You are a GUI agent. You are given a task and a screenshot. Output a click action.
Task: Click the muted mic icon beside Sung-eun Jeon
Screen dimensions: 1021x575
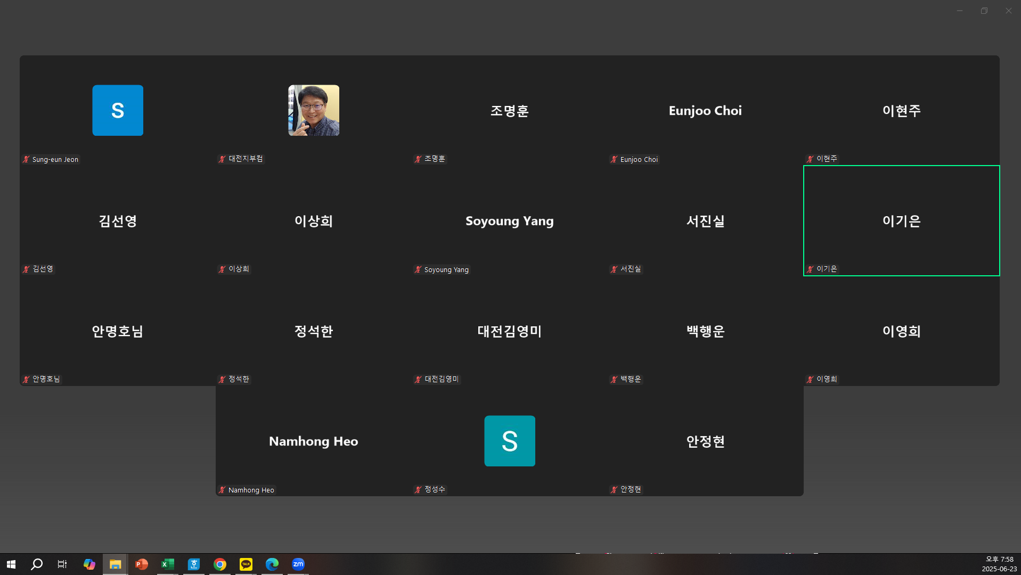(26, 159)
